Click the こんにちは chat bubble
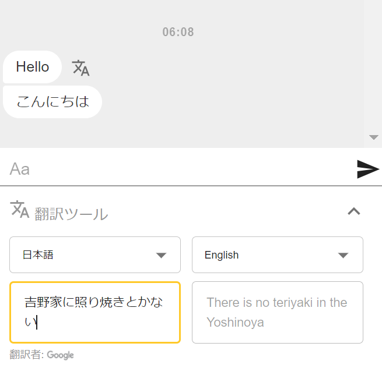This screenshot has width=382, height=382. pos(52,102)
